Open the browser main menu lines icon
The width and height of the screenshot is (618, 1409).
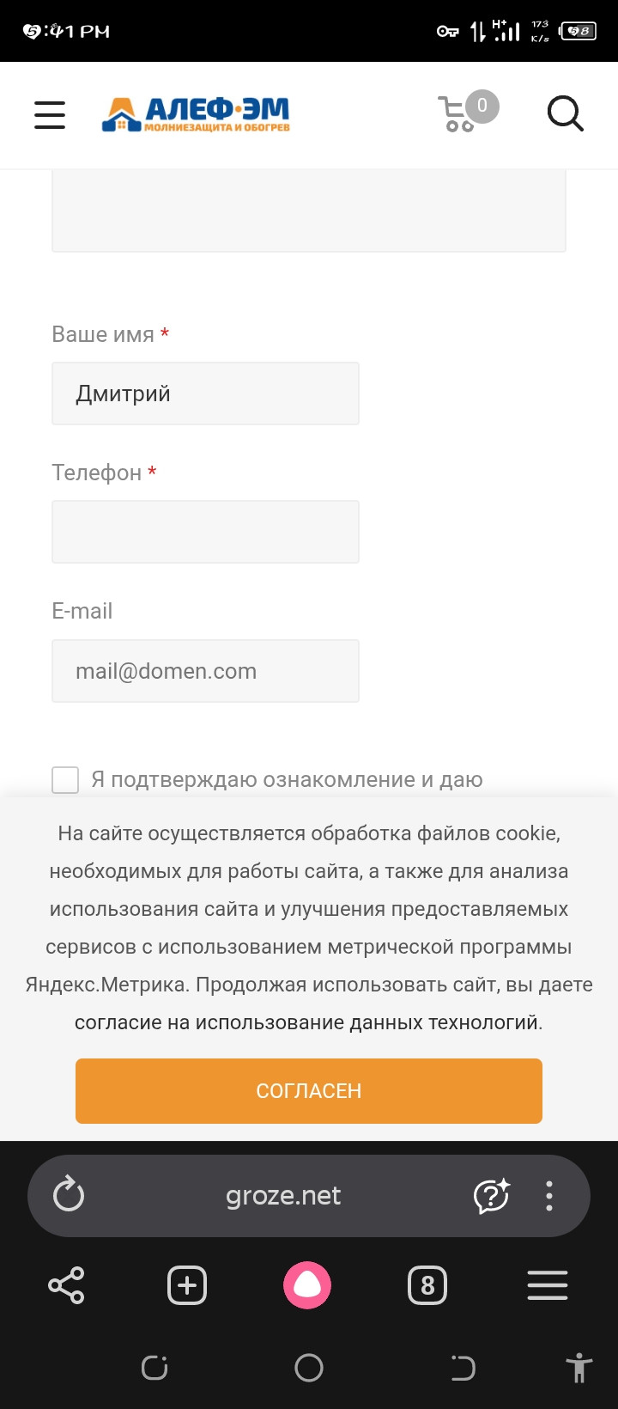tap(548, 1285)
